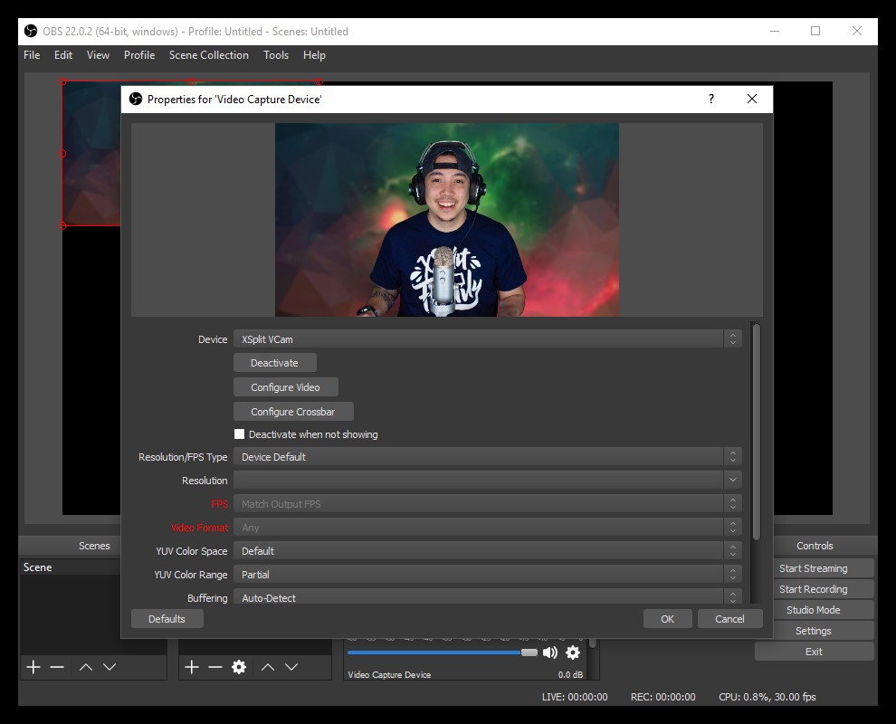This screenshot has height=724, width=896.
Task: Open the Scene Collection menu
Action: [208, 55]
